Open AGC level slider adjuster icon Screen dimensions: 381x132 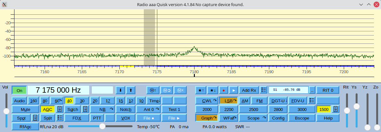click(60, 109)
